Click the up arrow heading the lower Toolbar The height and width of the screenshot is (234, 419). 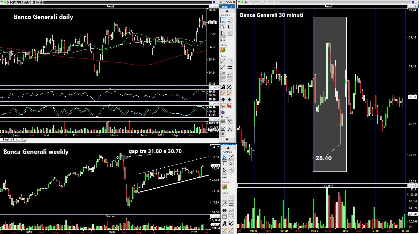(228, 148)
